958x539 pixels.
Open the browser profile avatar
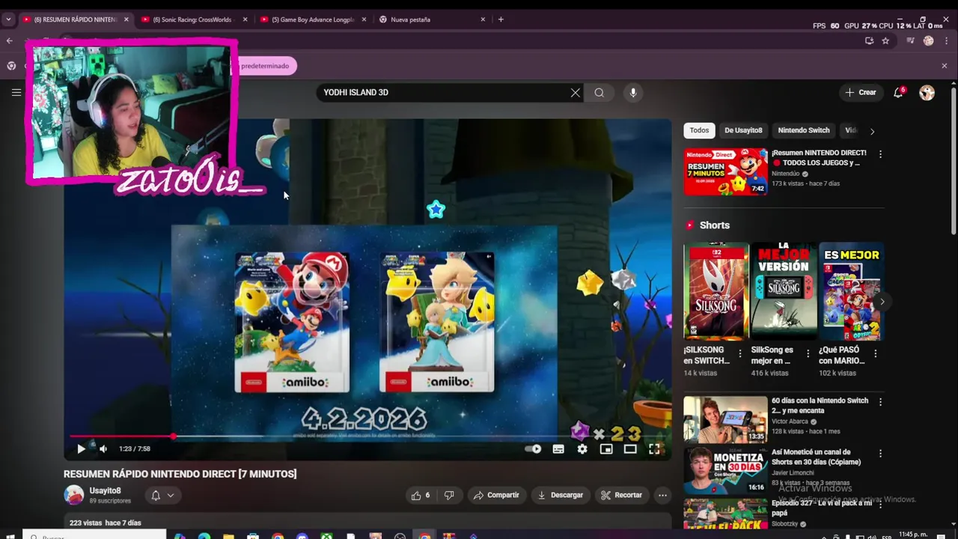pyautogui.click(x=929, y=41)
